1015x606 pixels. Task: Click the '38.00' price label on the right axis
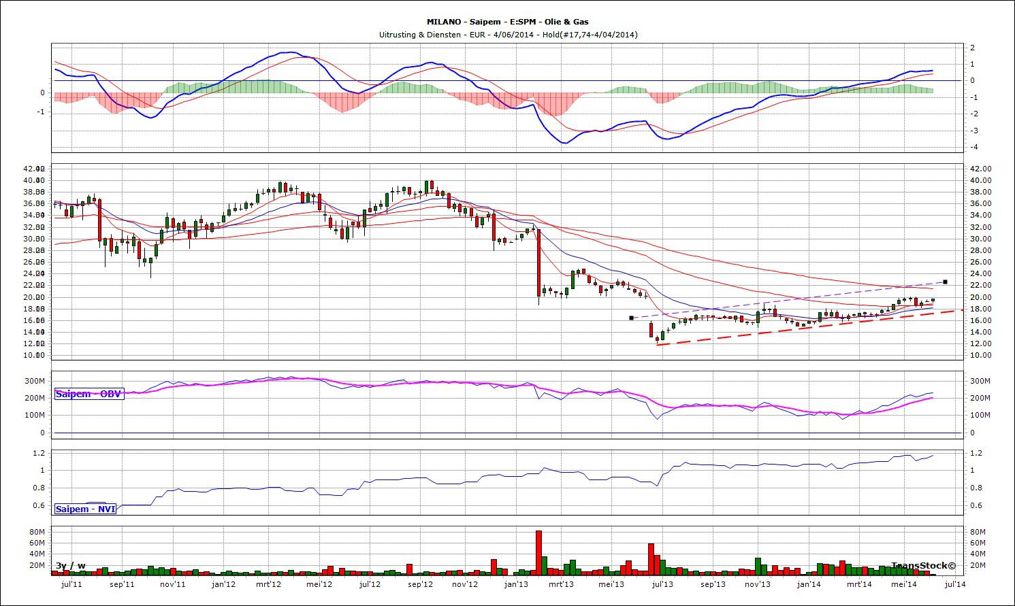(981, 192)
